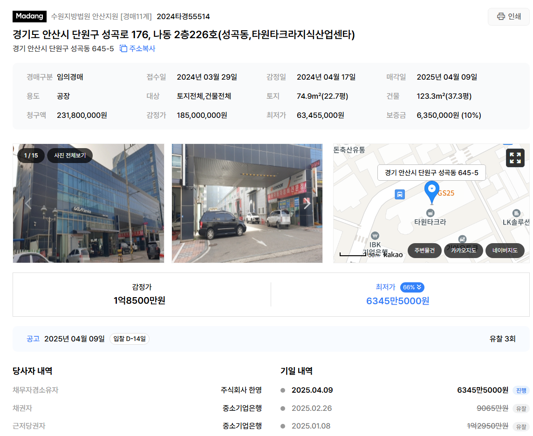Click 중소기업은행 in the 채권자 row
The image size is (533, 436).
pos(242,408)
